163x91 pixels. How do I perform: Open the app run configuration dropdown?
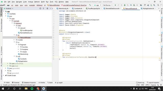97,5
